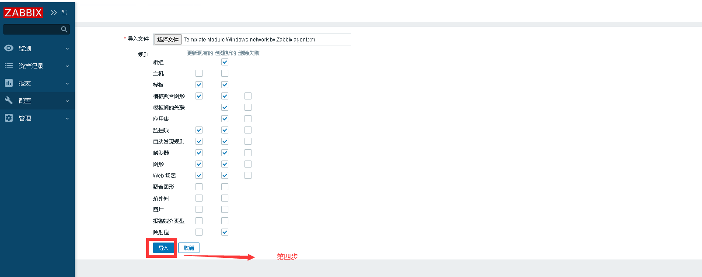Uncheck 图形 create-new checkbox
702x277 pixels.
[x=225, y=164]
